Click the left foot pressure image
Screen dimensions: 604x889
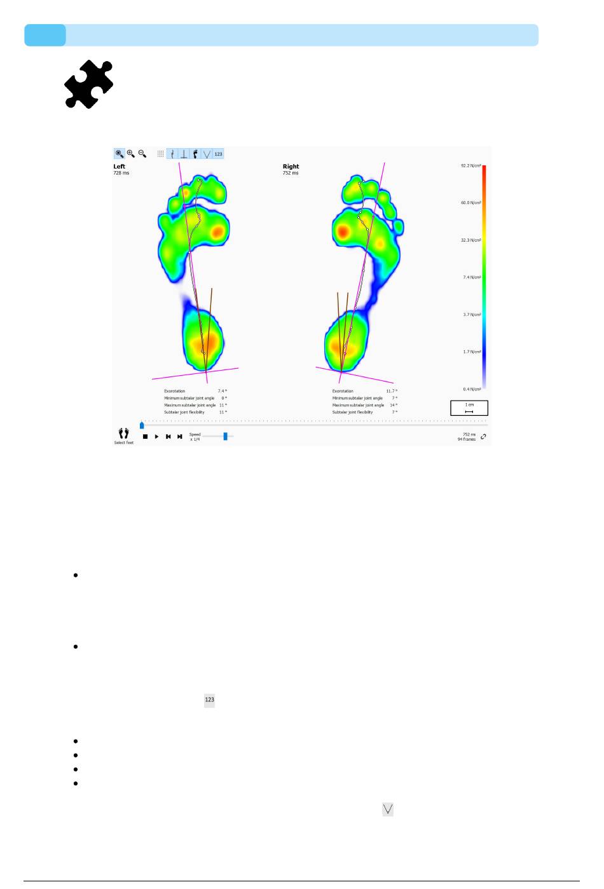click(x=194, y=275)
